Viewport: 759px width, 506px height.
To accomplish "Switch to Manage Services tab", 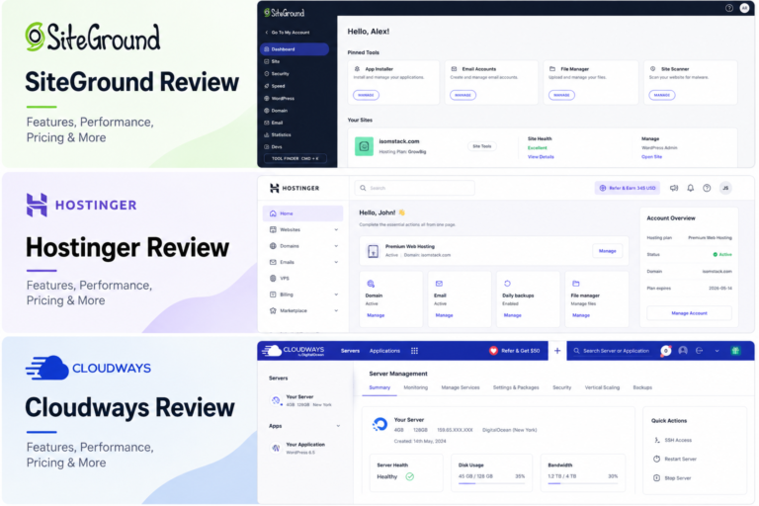I will pyautogui.click(x=461, y=387).
